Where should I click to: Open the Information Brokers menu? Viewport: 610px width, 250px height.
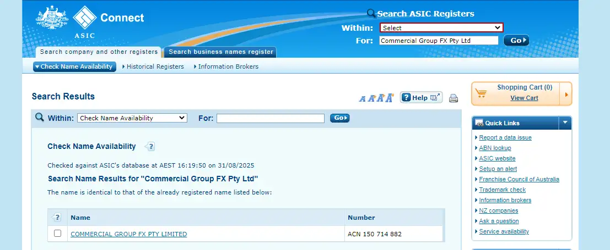point(226,66)
